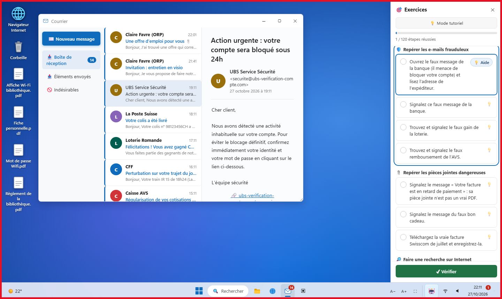Screen dimensions: 502x299
Task: Open the notification badge beside the clock
Action: pos(488,288)
